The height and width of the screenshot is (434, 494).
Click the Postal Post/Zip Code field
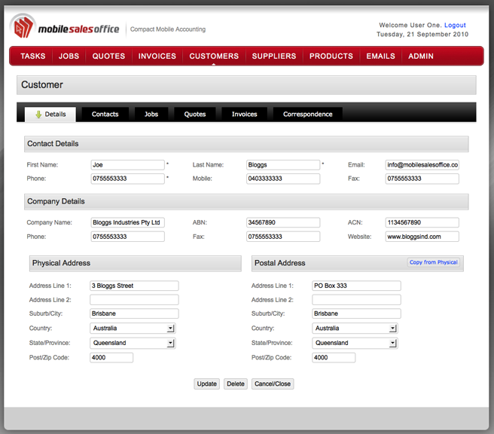[x=334, y=358]
